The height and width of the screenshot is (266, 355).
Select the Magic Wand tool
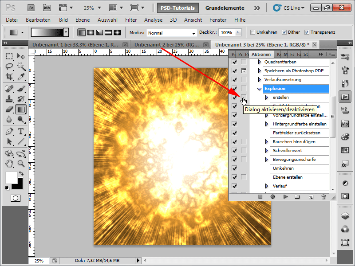tap(21, 66)
